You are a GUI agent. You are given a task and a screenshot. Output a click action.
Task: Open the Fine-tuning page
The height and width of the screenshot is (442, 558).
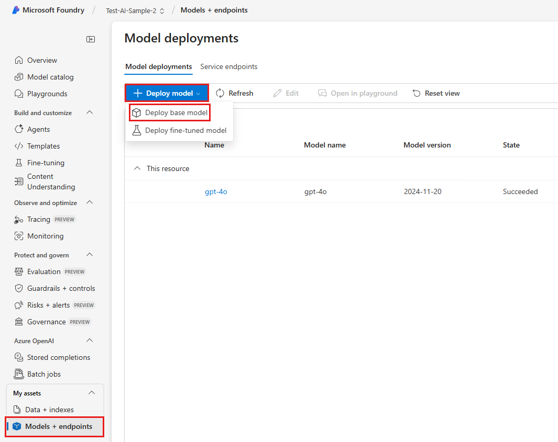[x=43, y=163]
